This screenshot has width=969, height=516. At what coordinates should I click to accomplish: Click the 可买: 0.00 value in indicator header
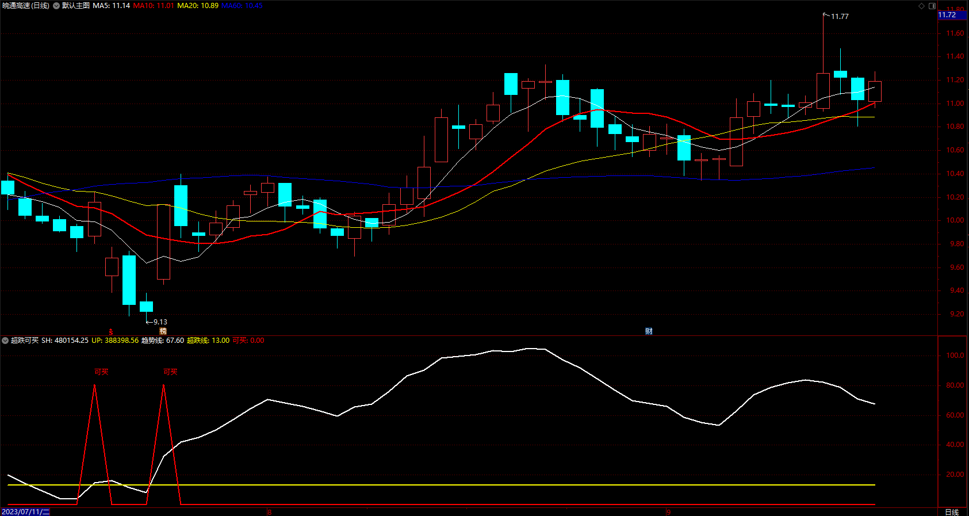(248, 341)
